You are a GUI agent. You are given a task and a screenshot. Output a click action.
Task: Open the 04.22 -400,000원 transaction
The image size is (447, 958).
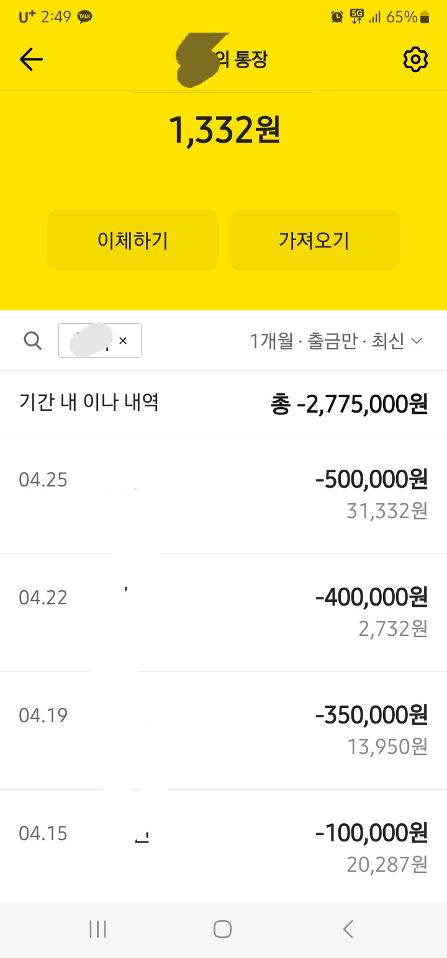tap(223, 612)
